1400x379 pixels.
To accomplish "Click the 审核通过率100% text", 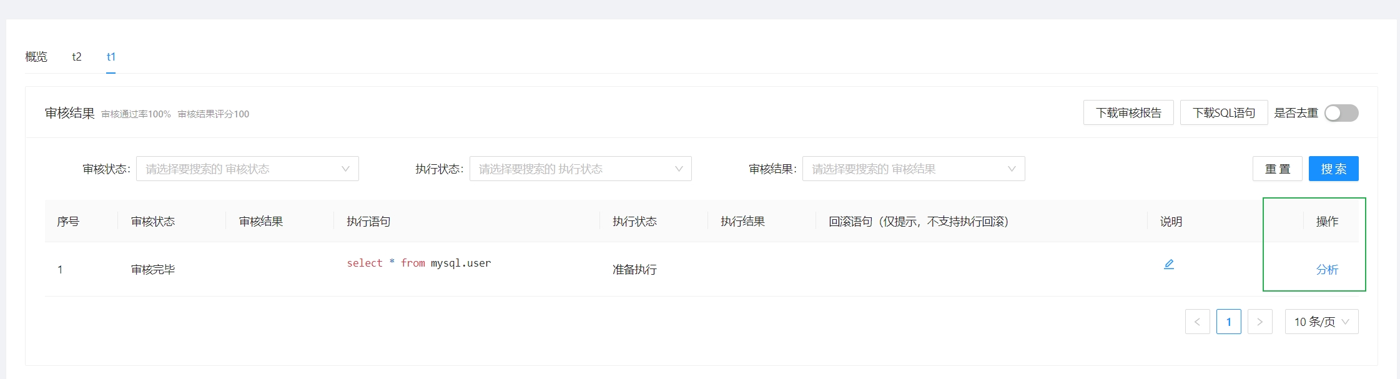I will (136, 114).
